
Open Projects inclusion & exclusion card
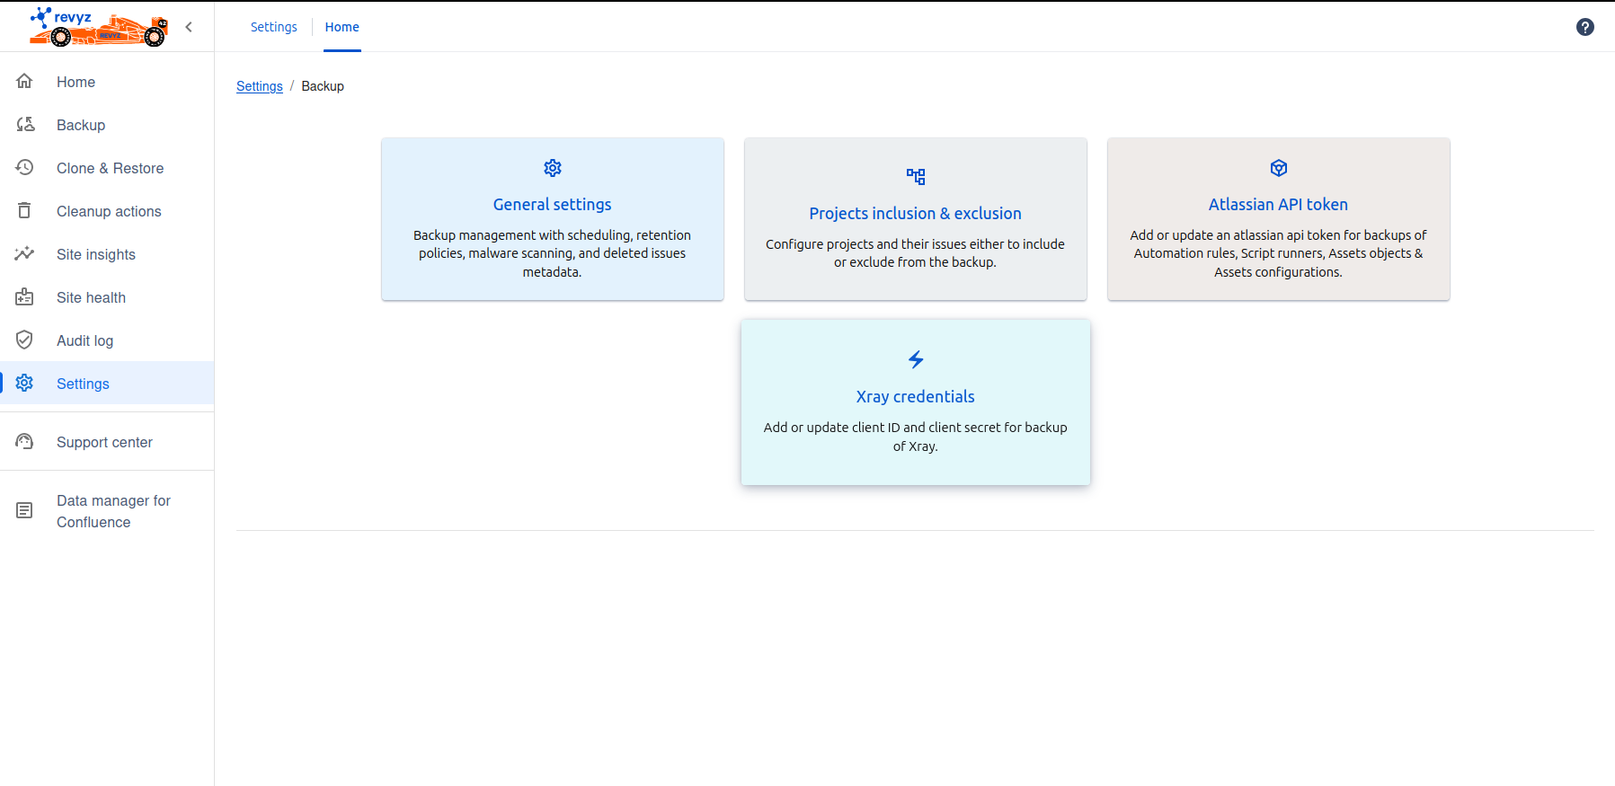[915, 219]
